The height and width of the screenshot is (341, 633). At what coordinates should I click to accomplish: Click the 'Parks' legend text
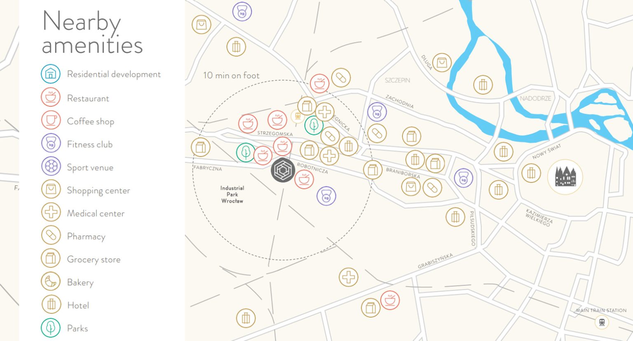(77, 328)
